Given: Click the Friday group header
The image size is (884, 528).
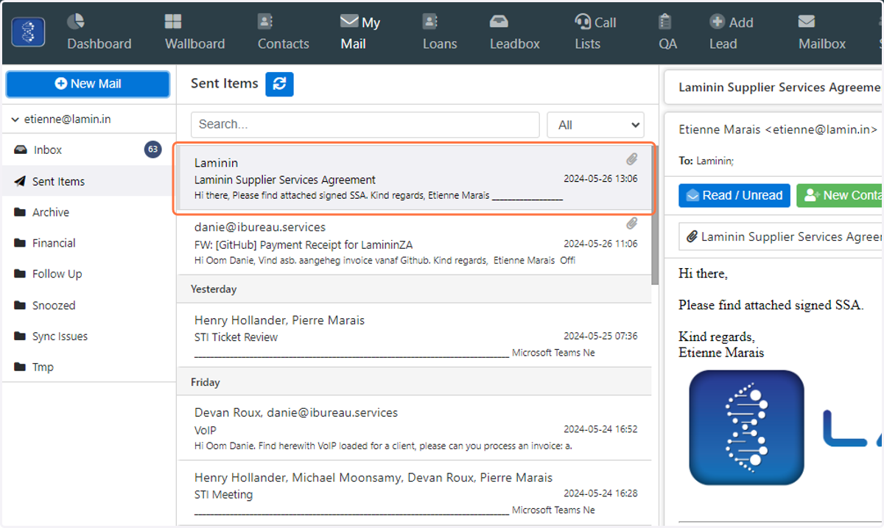Looking at the screenshot, I should [414, 382].
